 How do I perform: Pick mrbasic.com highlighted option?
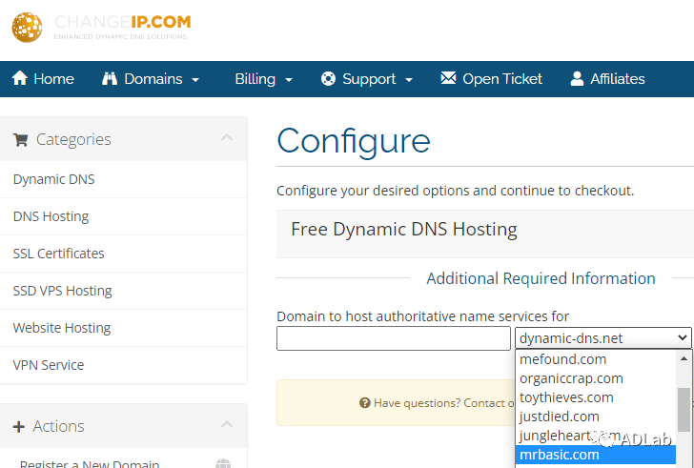pos(560,455)
